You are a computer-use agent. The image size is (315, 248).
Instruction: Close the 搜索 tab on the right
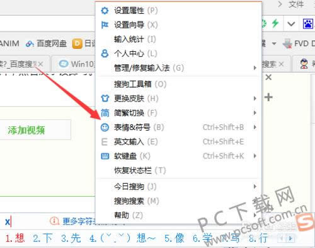tap(281, 64)
